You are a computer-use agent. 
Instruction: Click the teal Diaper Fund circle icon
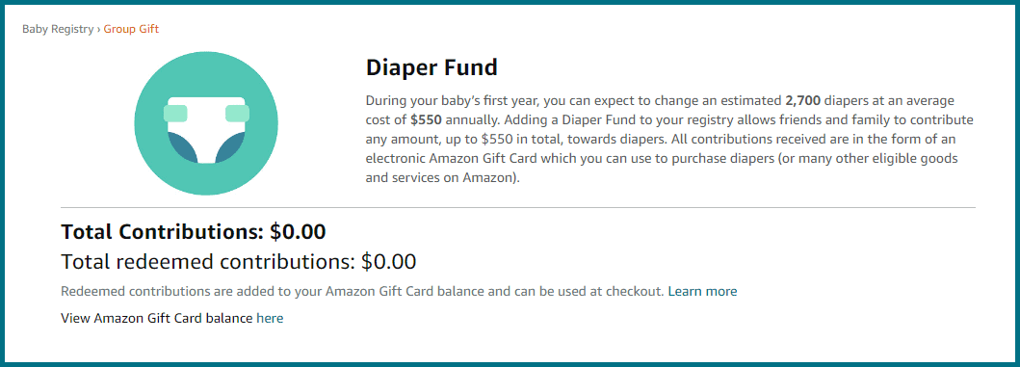click(x=206, y=123)
